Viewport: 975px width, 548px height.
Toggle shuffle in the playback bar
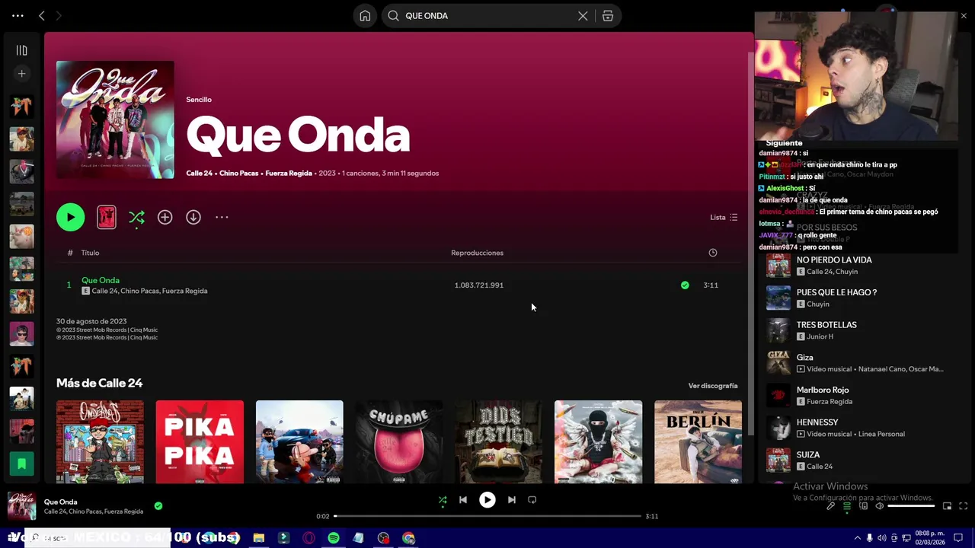pos(443,500)
